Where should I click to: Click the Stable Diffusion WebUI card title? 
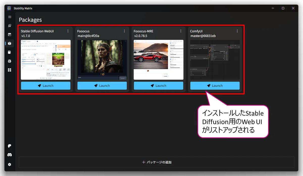pyautogui.click(x=37, y=31)
